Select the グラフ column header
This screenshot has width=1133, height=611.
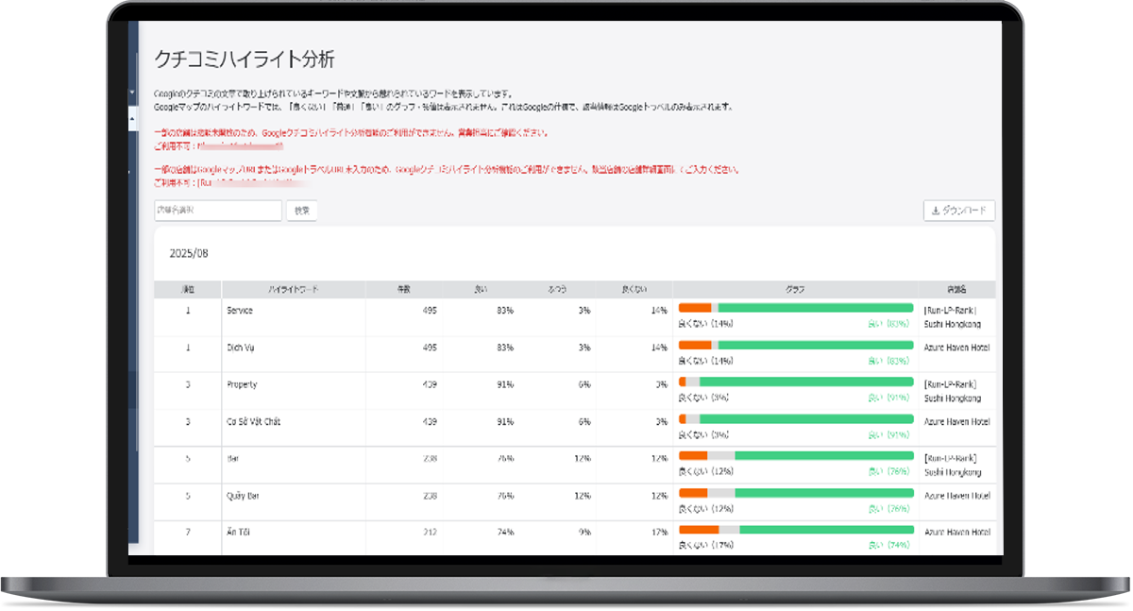(796, 289)
